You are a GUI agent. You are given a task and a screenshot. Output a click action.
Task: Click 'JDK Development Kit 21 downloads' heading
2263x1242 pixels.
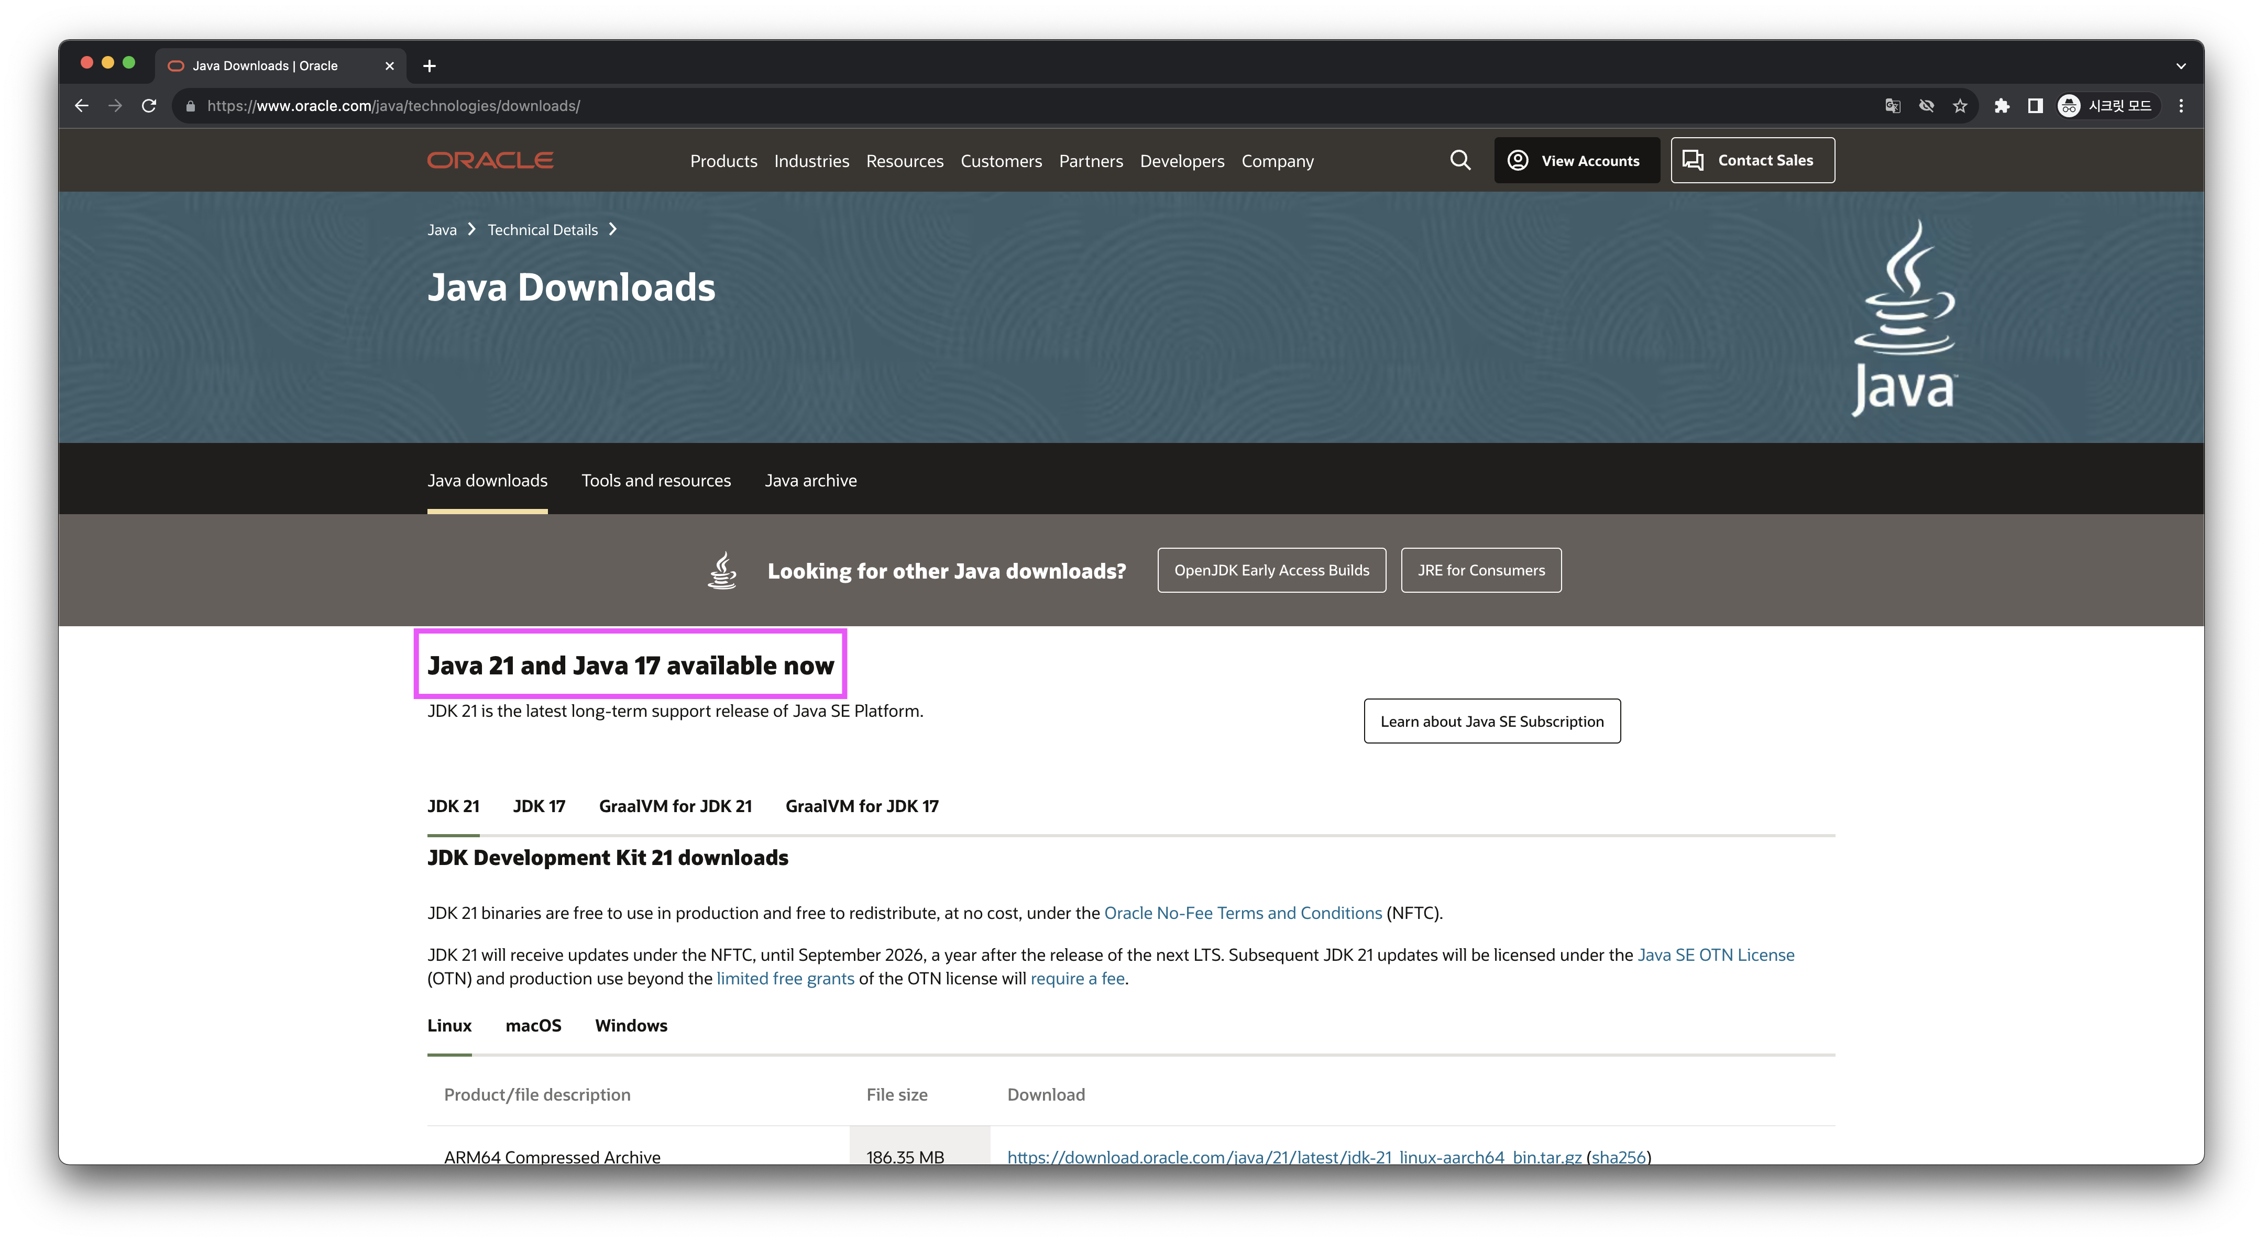(x=607, y=857)
